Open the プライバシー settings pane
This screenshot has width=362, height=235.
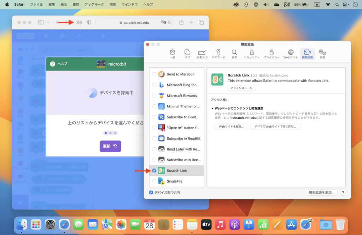(271, 53)
